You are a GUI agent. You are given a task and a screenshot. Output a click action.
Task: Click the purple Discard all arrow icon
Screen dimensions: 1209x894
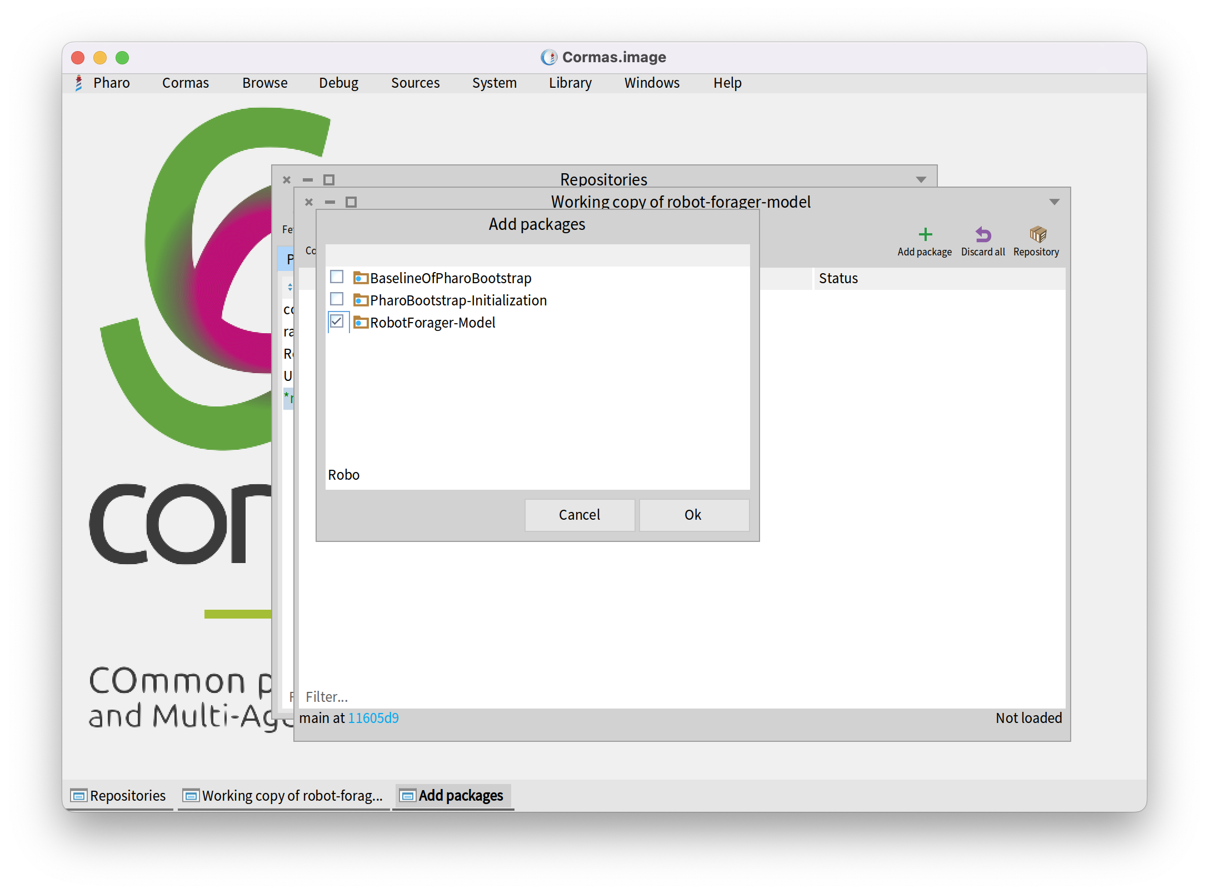tap(983, 235)
